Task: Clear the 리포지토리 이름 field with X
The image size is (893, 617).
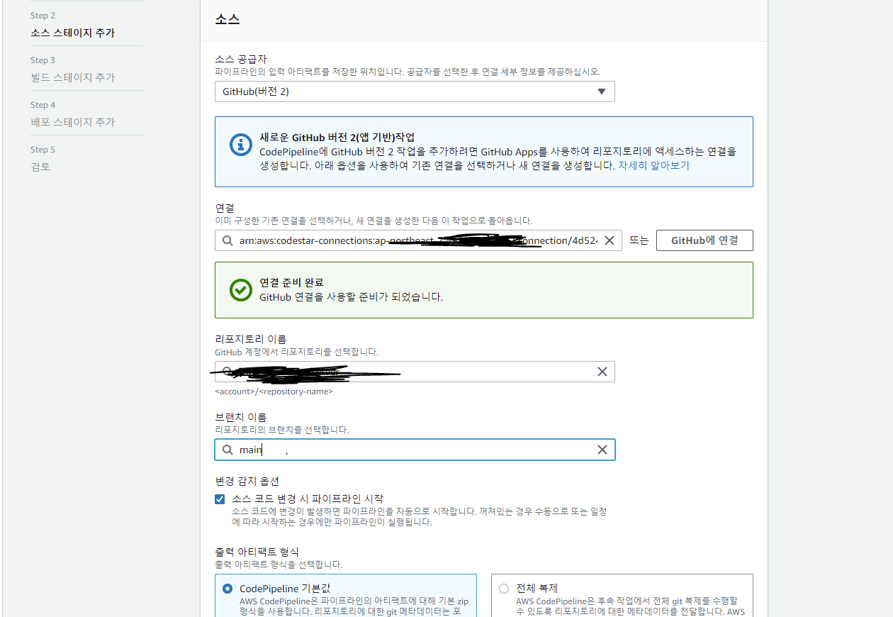Action: click(602, 372)
